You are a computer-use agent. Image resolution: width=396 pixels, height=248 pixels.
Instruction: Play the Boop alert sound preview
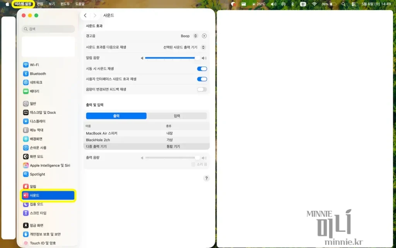[x=204, y=36]
